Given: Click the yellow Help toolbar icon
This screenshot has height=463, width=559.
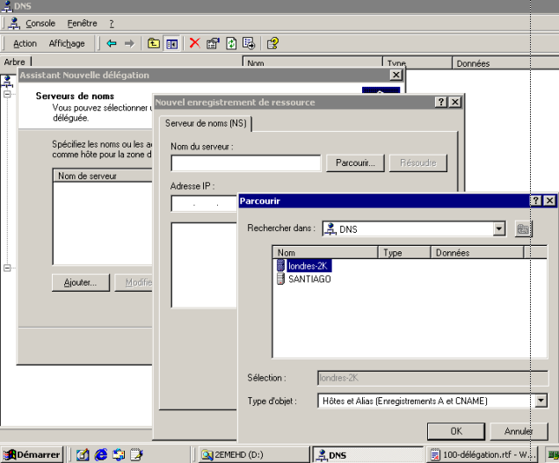Looking at the screenshot, I should click(x=272, y=43).
